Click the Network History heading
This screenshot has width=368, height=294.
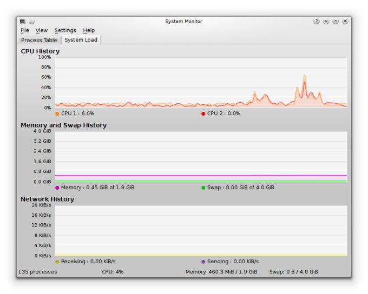[x=48, y=199]
